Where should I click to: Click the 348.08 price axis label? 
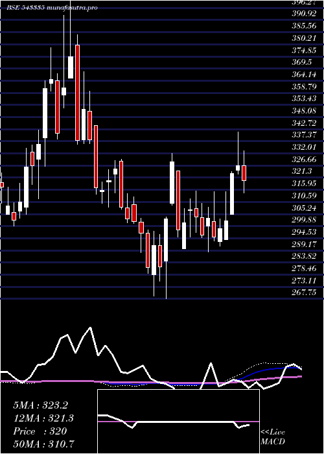click(x=304, y=111)
